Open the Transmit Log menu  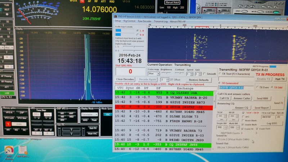[161, 22]
